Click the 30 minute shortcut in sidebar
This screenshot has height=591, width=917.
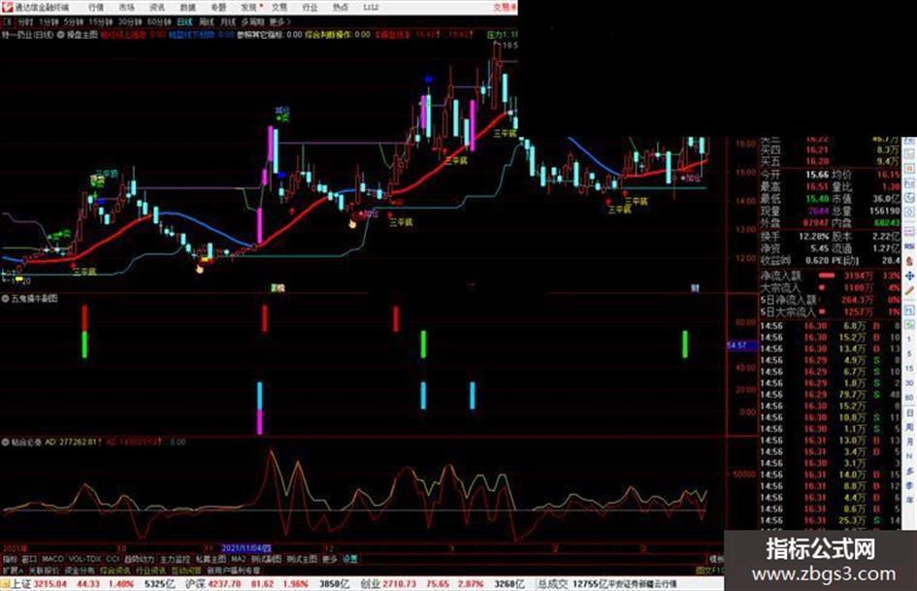(x=909, y=383)
